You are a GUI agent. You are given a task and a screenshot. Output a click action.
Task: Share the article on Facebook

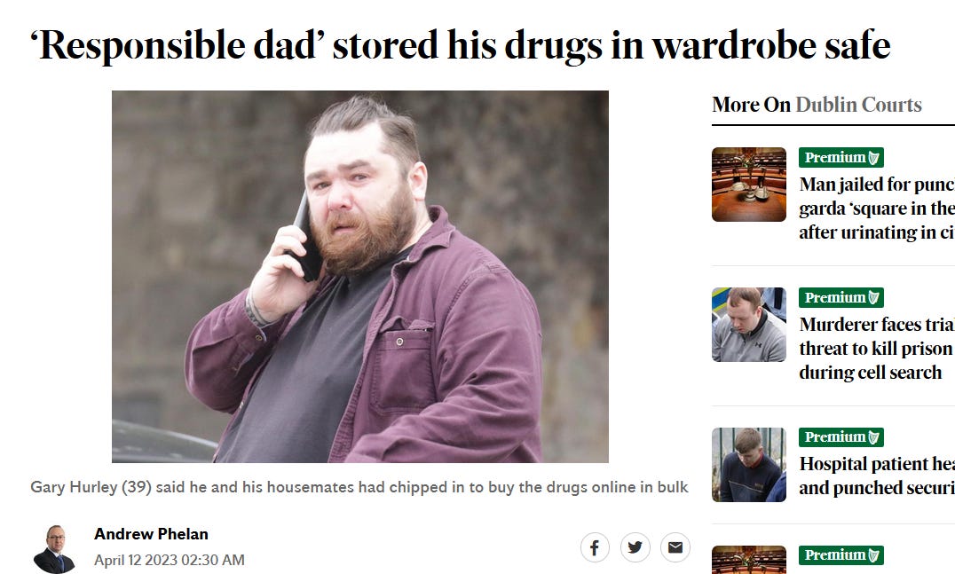coord(595,547)
